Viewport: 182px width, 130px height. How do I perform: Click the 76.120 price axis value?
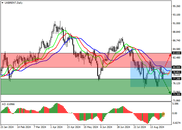point(177,83)
